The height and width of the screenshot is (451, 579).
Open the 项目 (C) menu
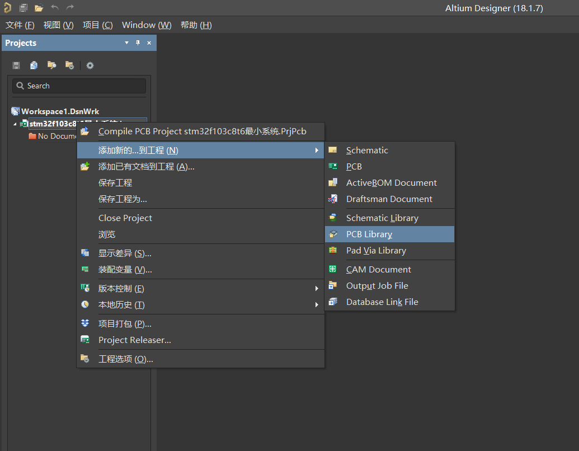point(97,25)
